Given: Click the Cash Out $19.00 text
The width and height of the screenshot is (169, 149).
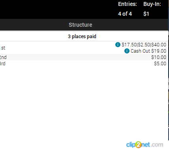Looking at the screenshot, I should point(148,51).
